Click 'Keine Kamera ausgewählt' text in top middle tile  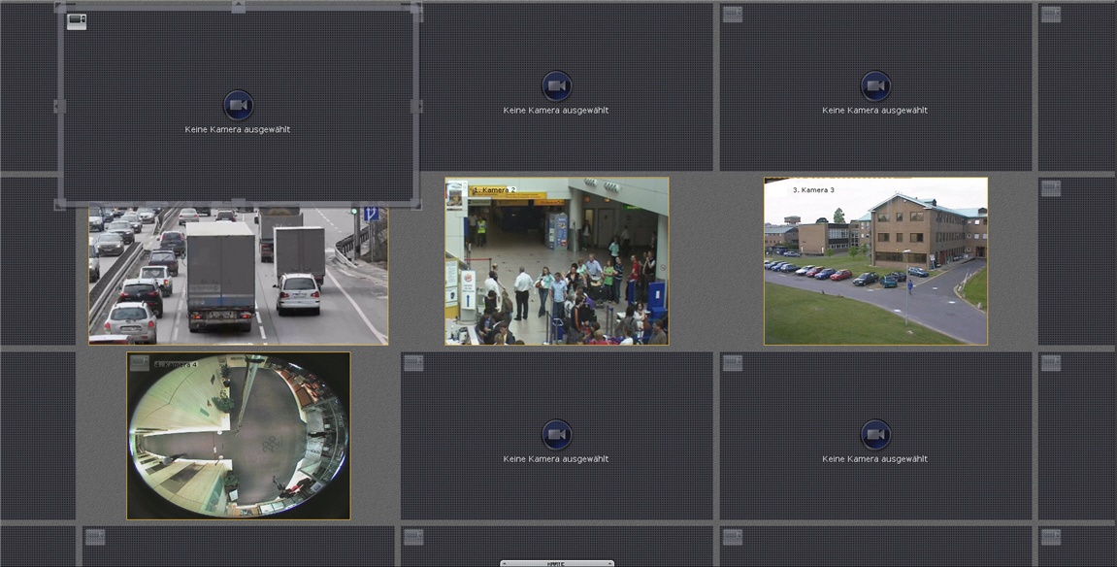(x=556, y=111)
